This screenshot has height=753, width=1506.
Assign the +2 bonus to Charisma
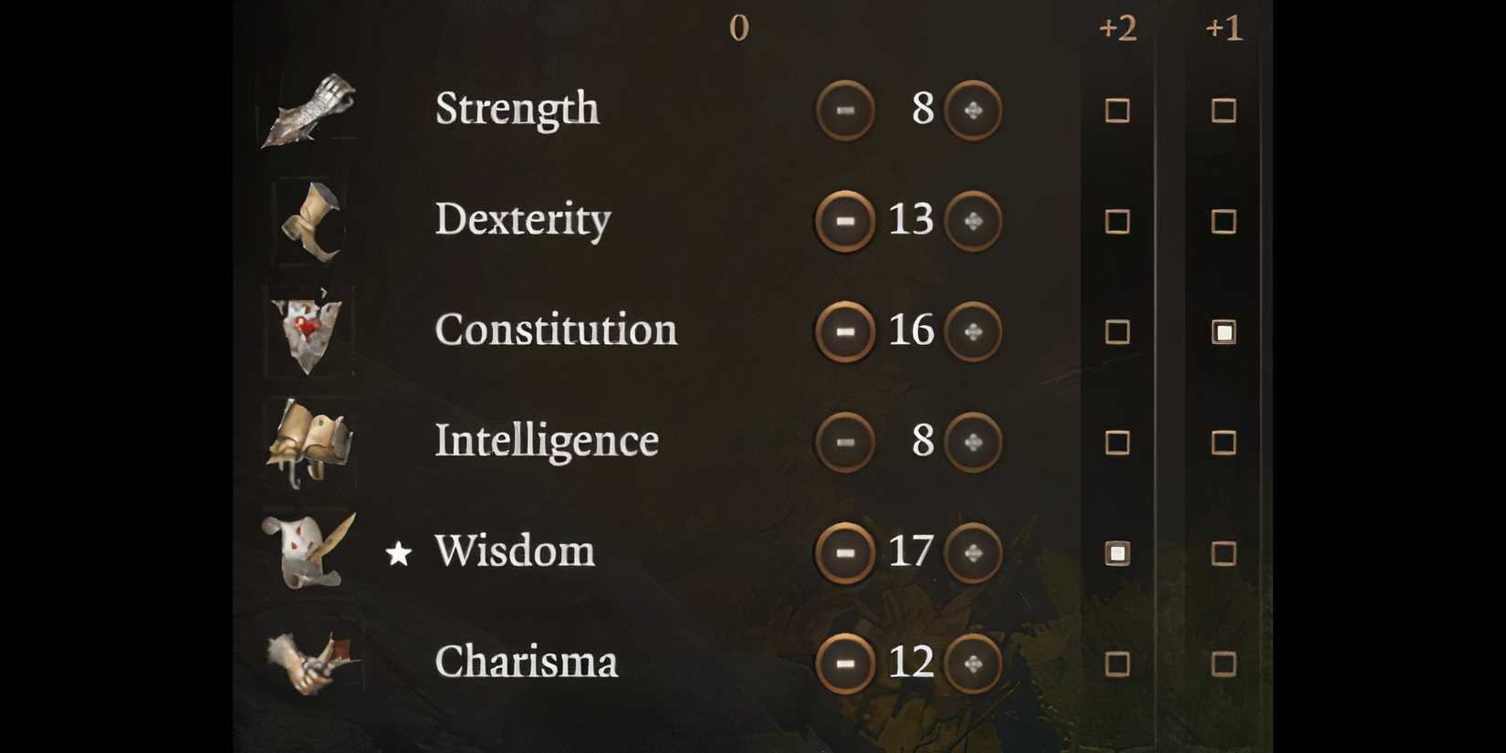tap(1119, 663)
